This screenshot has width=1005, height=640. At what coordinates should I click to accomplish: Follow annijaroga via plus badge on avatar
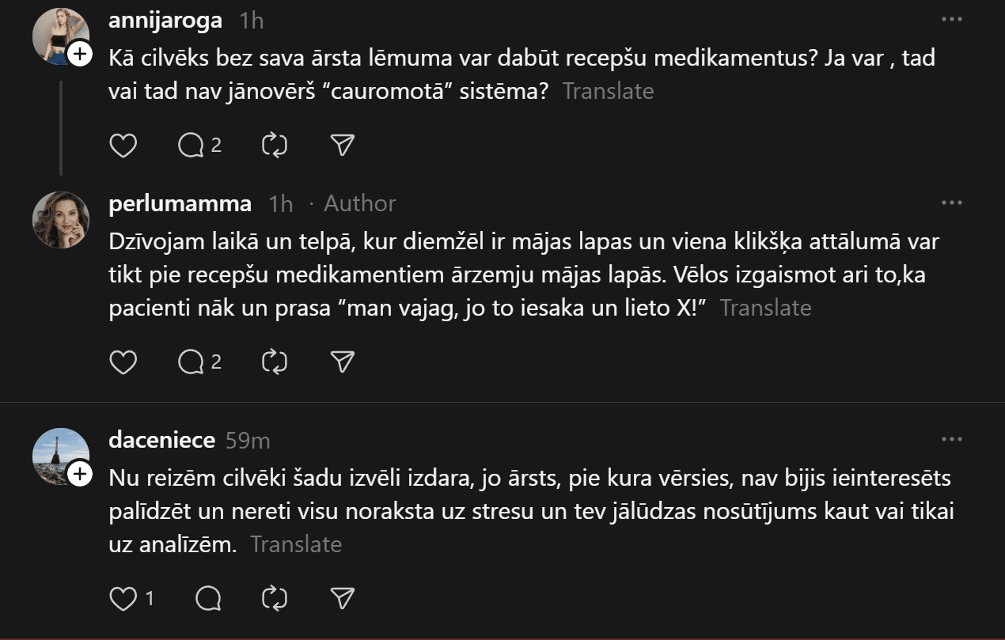79,54
